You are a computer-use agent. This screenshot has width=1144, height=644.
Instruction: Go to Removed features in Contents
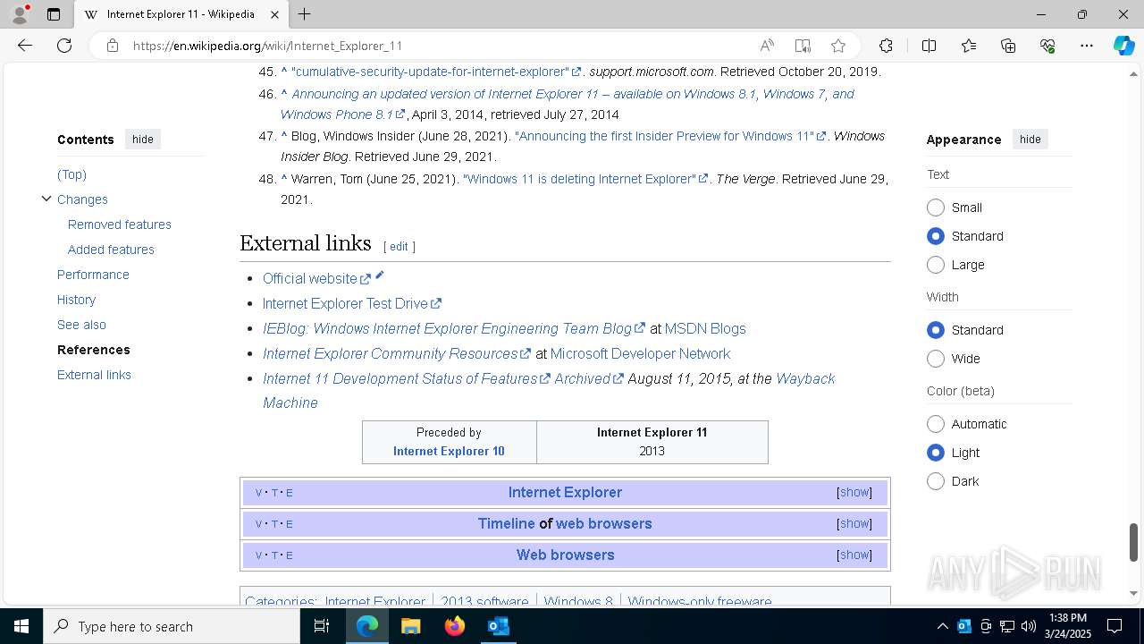pos(120,225)
